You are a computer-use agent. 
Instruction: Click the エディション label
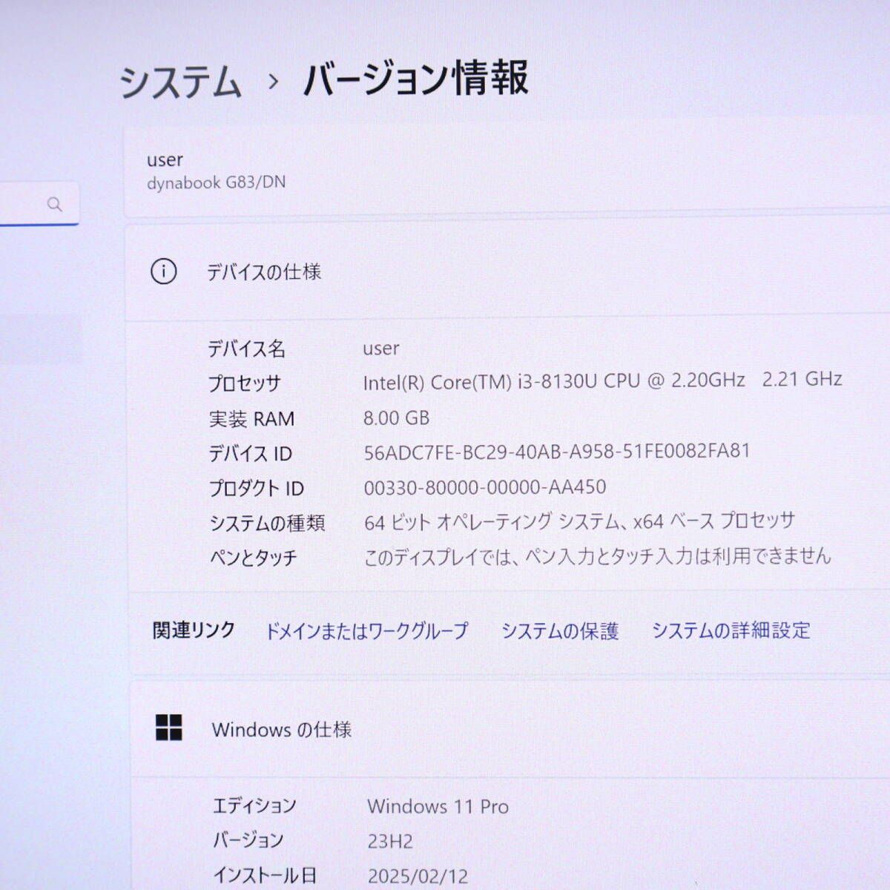(254, 805)
